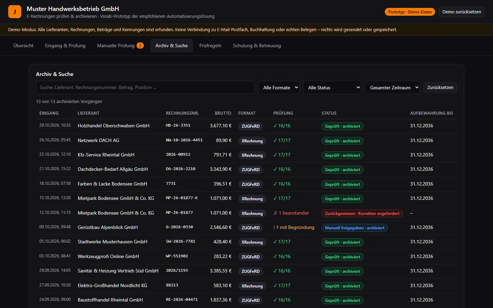This screenshot has width=493, height=308.
Task: Open the Prüfregeln tab
Action: [x=210, y=45]
